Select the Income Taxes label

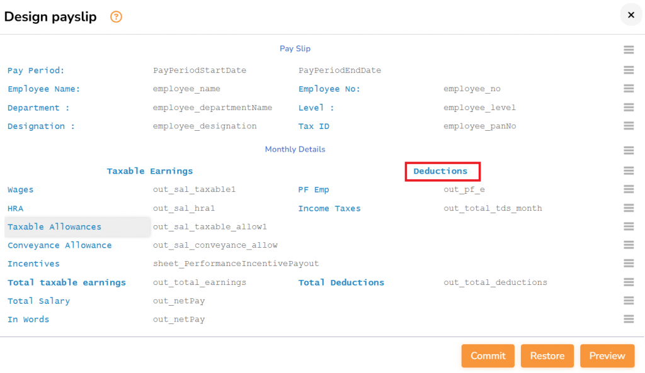coord(329,208)
